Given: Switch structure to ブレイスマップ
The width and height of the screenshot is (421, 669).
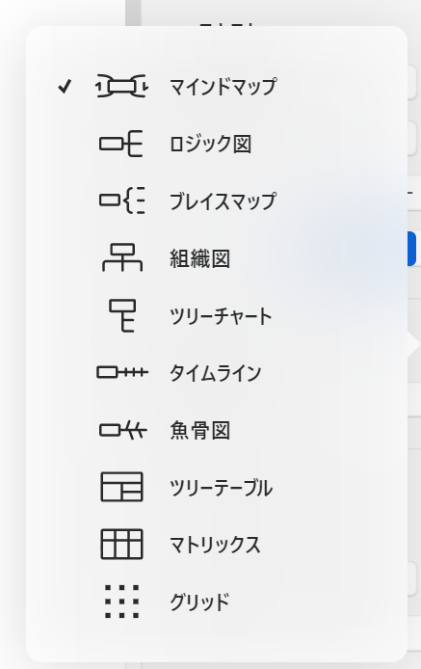Looking at the screenshot, I should pyautogui.click(x=223, y=201).
